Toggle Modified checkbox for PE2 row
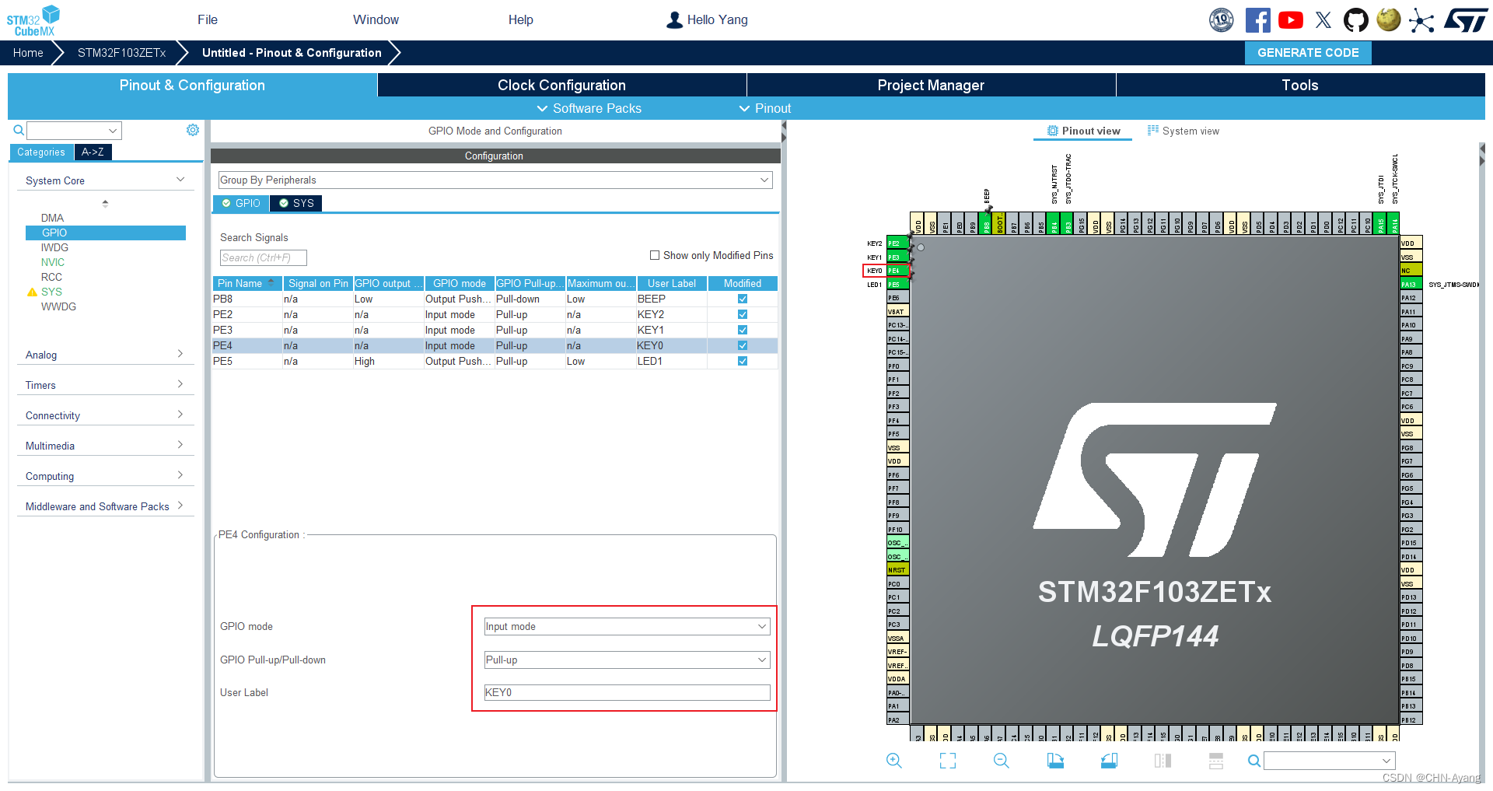The width and height of the screenshot is (1493, 791). pos(743,314)
